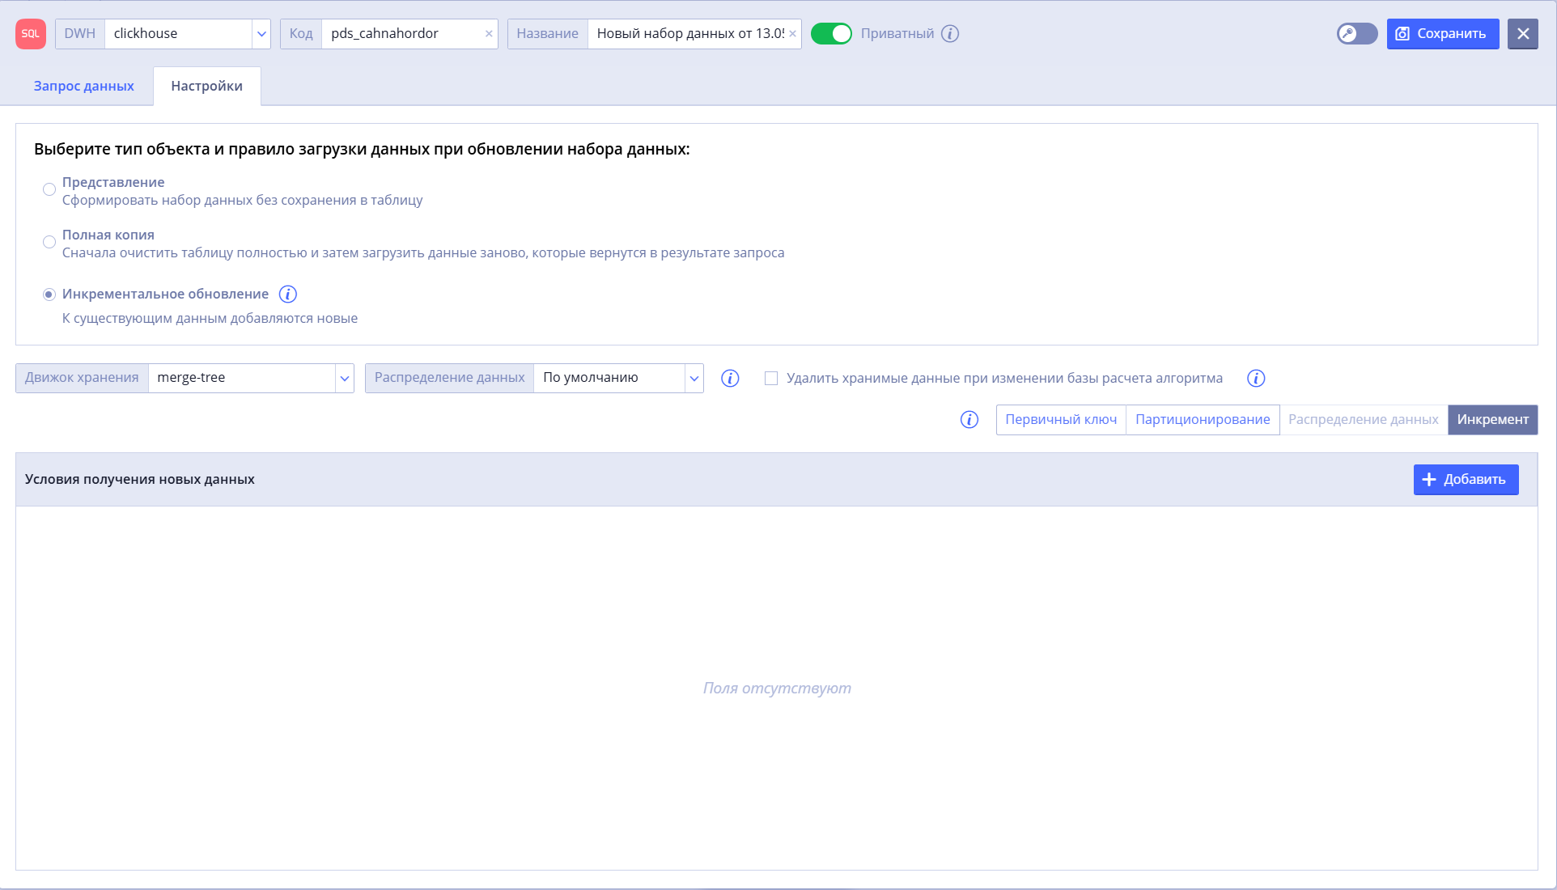Viewport: 1557px width, 890px height.
Task: Click the red SQL icon
Action: coord(31,34)
